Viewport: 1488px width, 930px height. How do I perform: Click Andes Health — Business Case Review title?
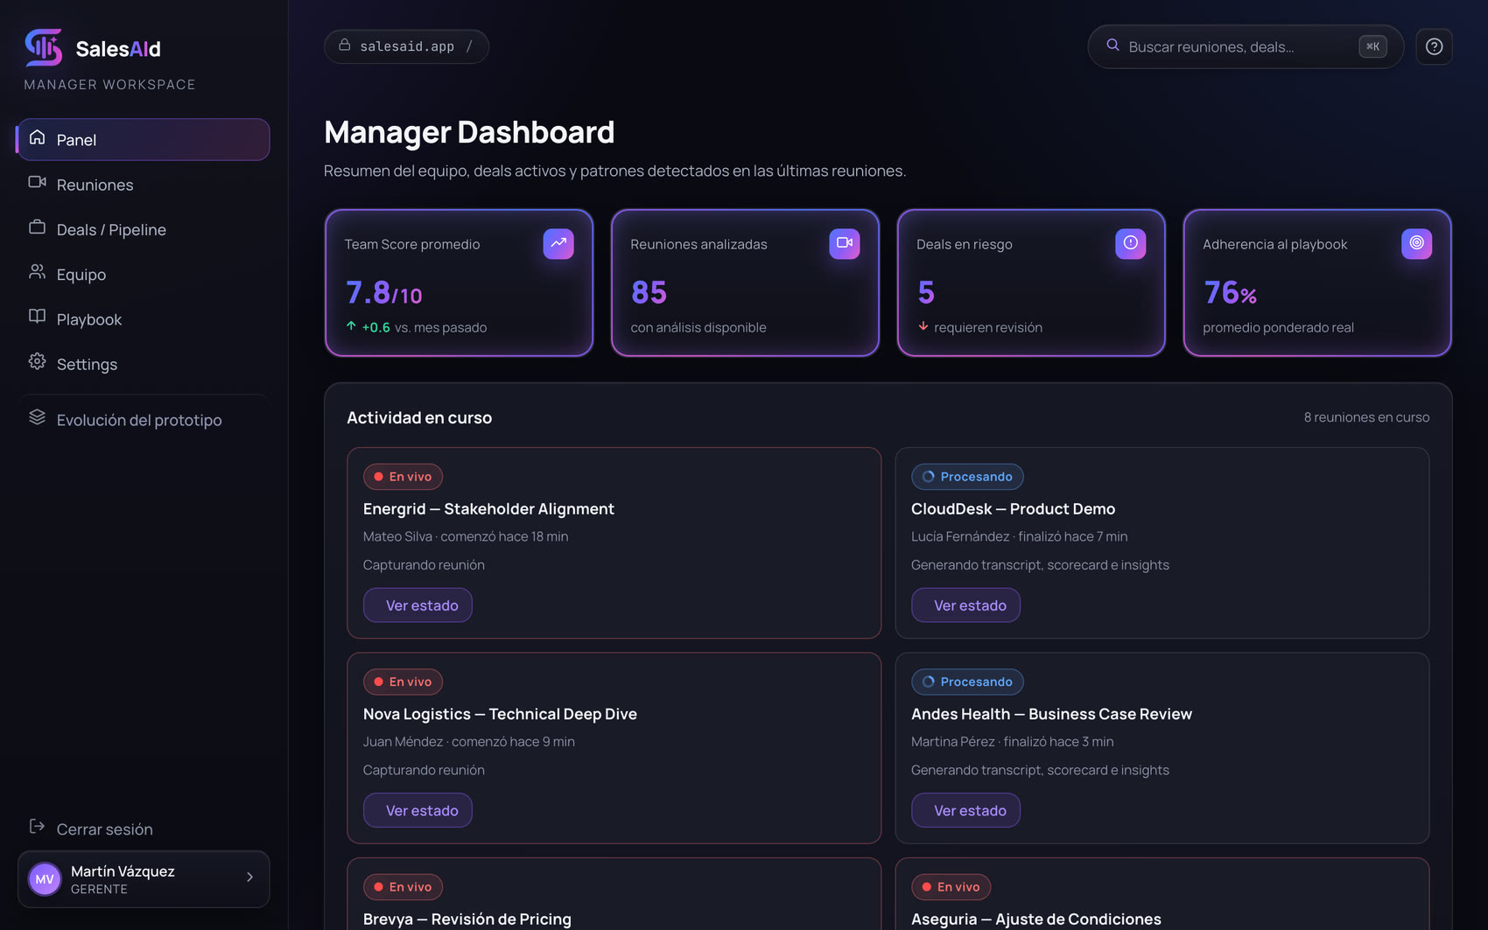(x=1051, y=714)
